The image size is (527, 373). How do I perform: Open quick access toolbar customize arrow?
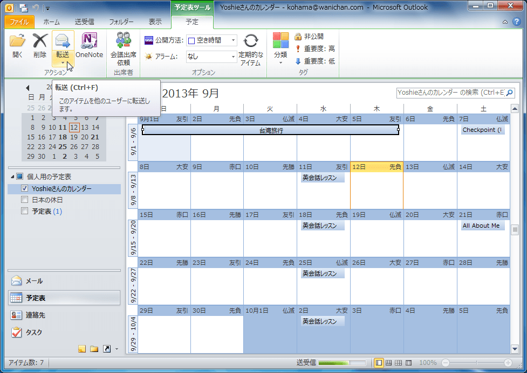tap(47, 8)
